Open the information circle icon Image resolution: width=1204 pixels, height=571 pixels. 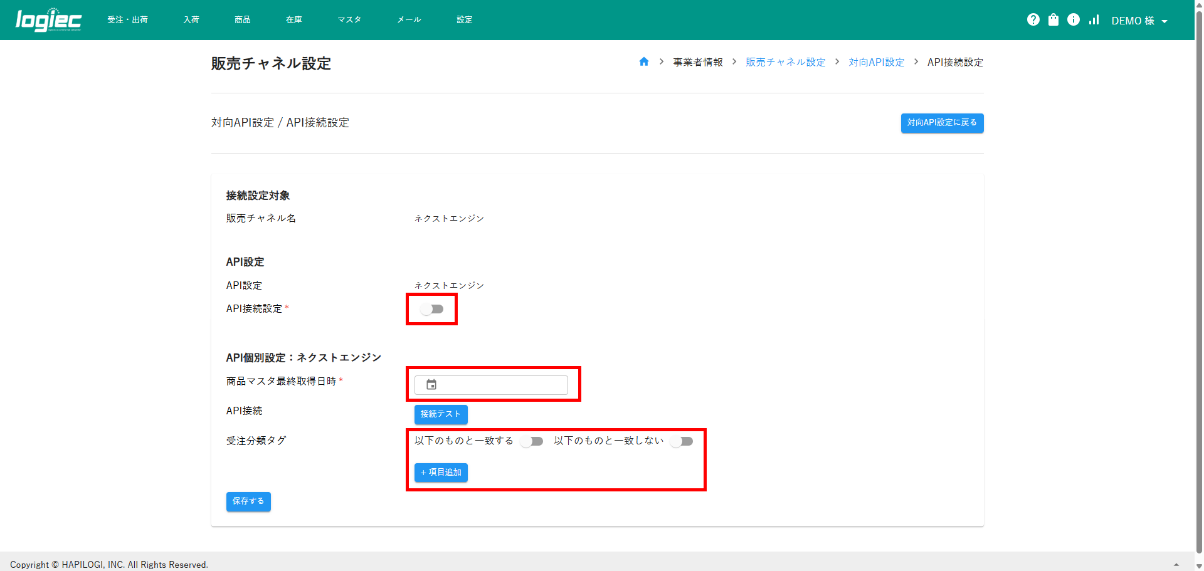[1074, 20]
